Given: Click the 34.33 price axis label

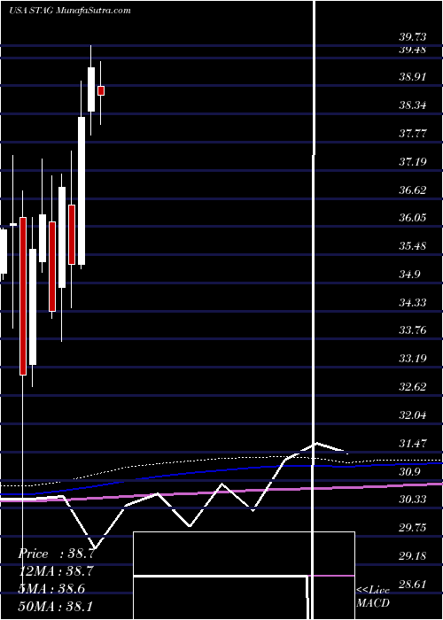Looking at the screenshot, I should 413,303.
